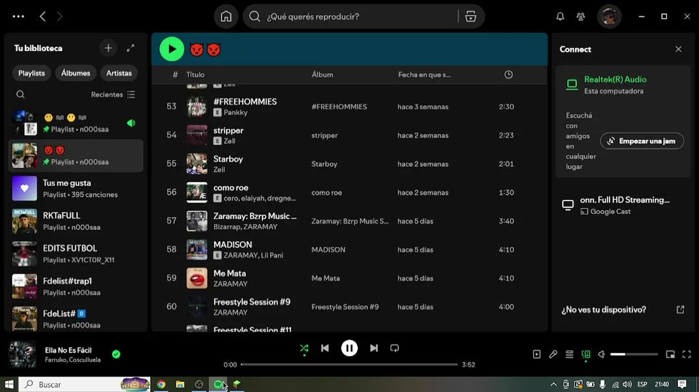Image resolution: width=699 pixels, height=392 pixels.
Task: Open album link MADISON
Action: click(x=328, y=250)
